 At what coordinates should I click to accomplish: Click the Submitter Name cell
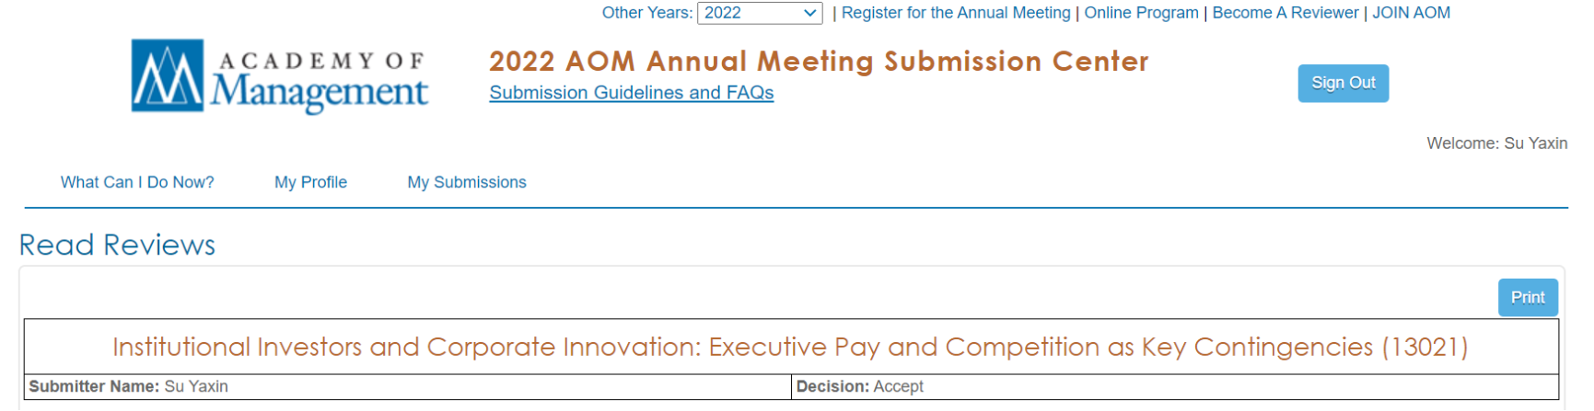(x=129, y=386)
